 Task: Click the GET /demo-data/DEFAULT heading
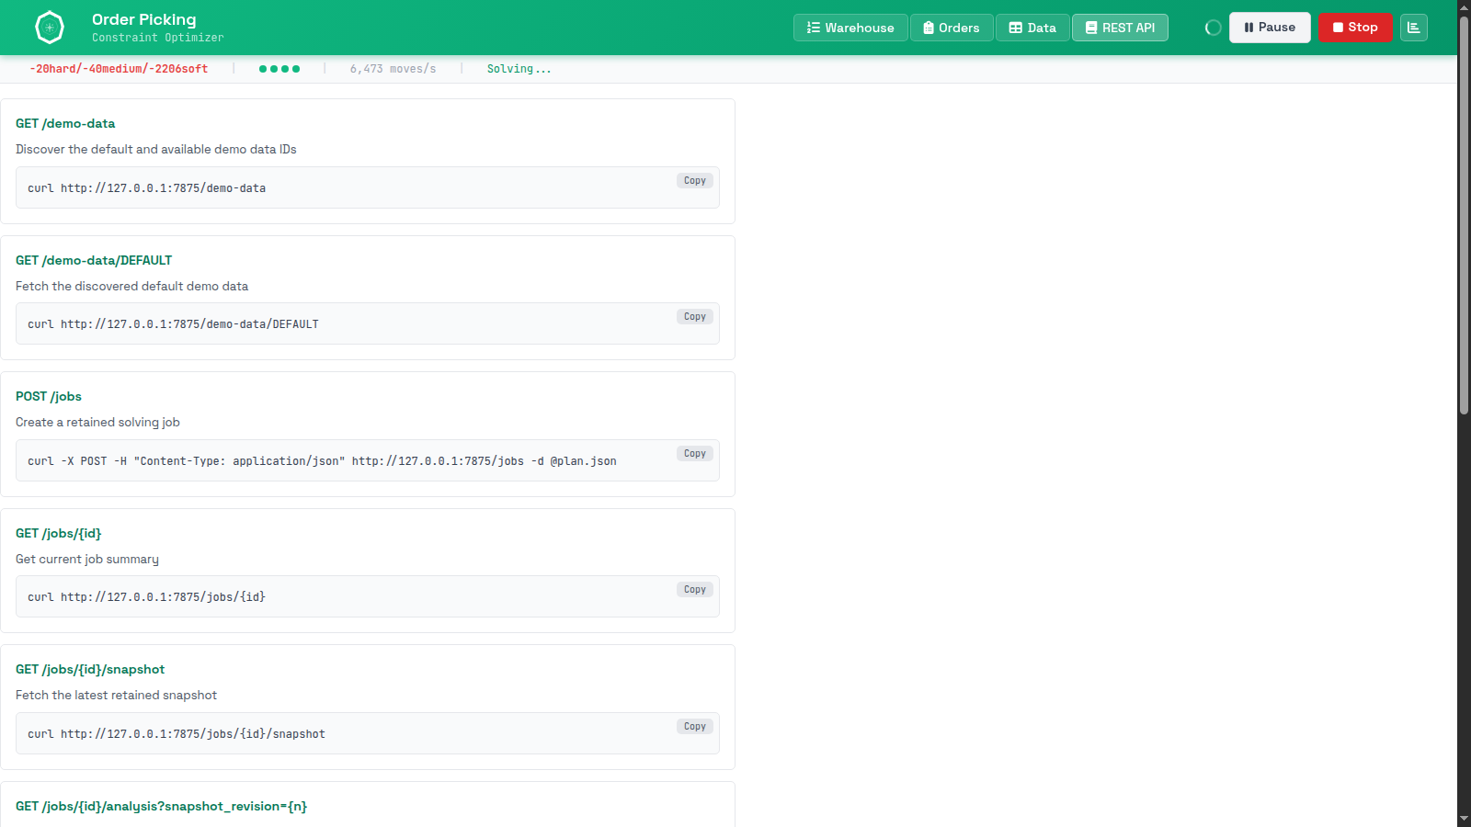click(x=94, y=260)
